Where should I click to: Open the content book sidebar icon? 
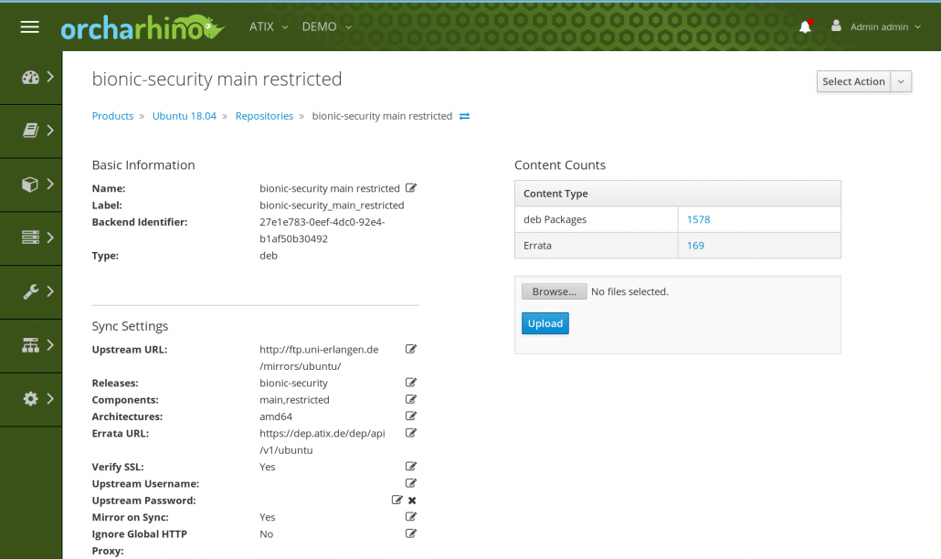(31, 131)
